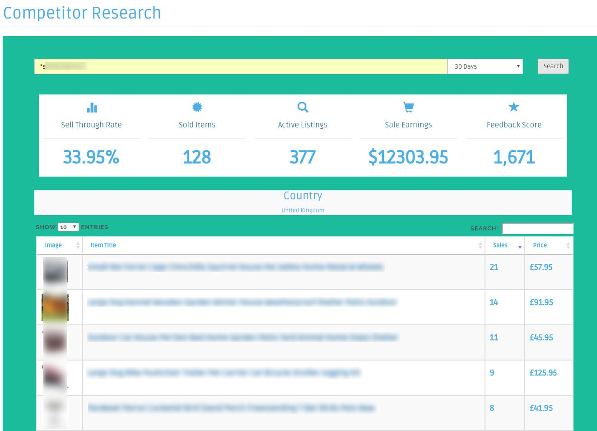Click the competitor name input field
The image size is (597, 431).
(x=241, y=66)
